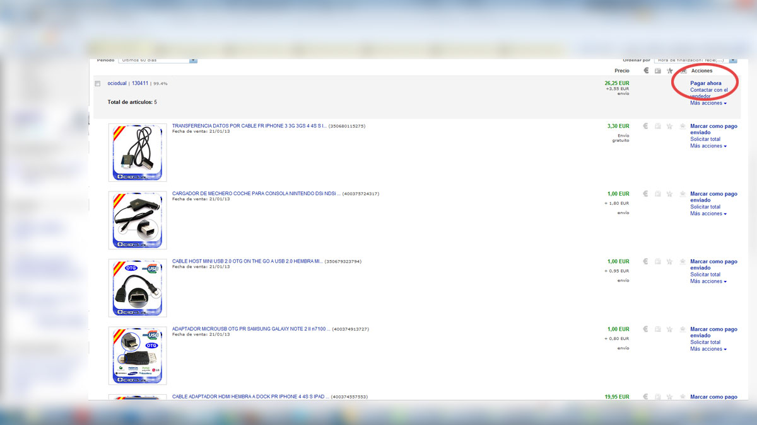Click the feedback received icon on CARGADOR DE MECHERO row

pyautogui.click(x=683, y=194)
